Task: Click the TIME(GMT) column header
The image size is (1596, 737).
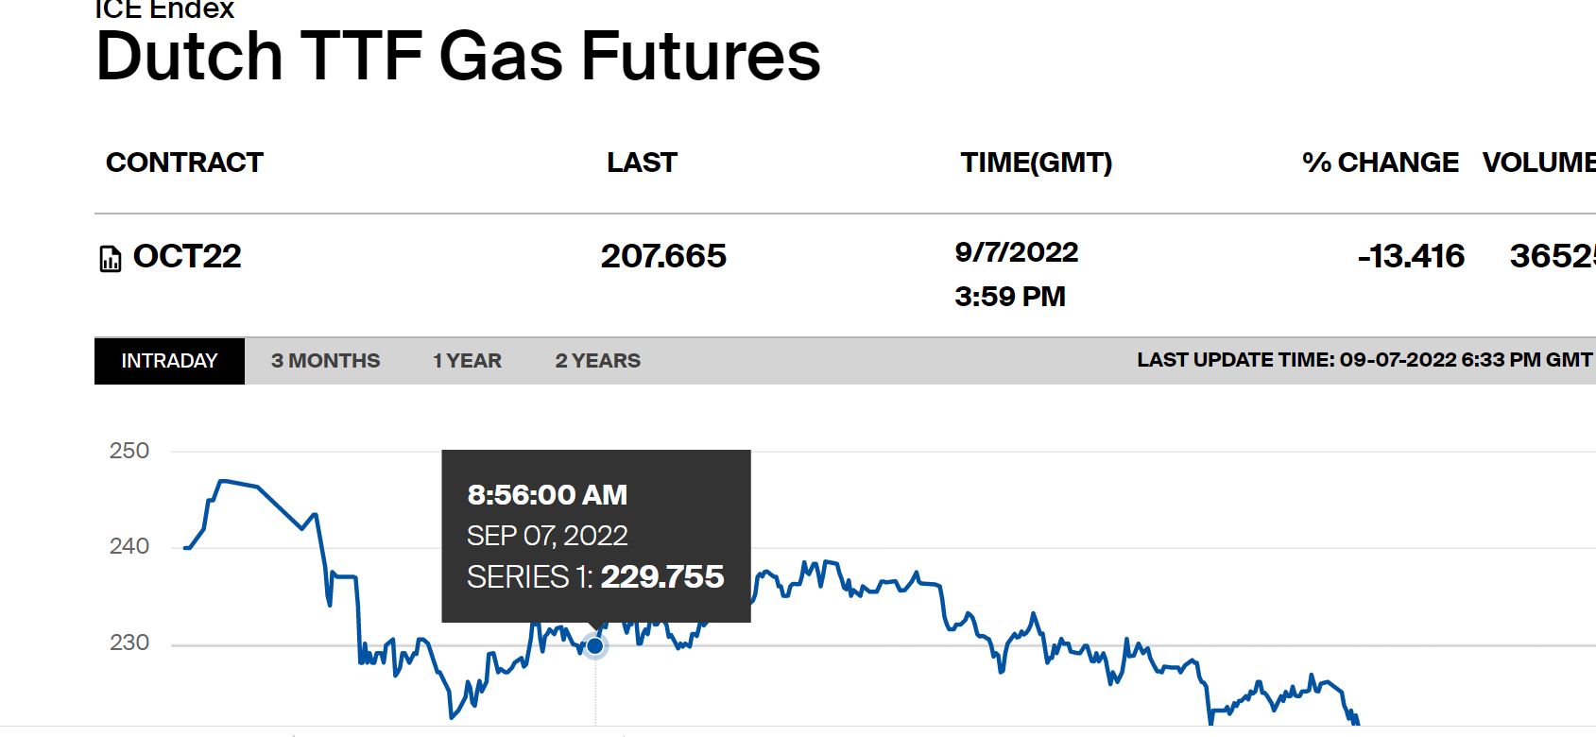Action: tap(1036, 163)
